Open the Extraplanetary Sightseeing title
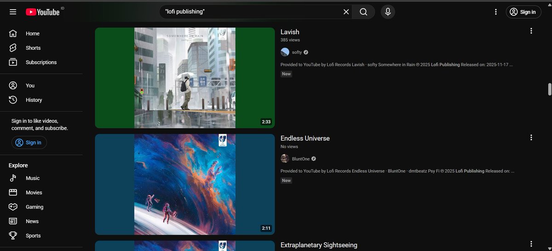Image resolution: width=552 pixels, height=251 pixels. [319, 245]
